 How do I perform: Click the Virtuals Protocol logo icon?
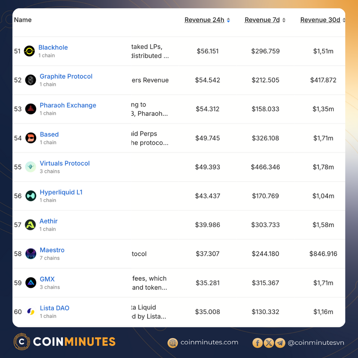pos(30,167)
